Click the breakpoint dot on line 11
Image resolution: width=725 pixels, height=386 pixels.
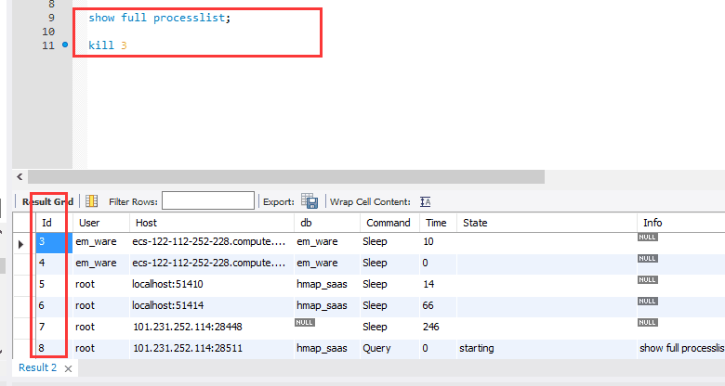coord(64,45)
